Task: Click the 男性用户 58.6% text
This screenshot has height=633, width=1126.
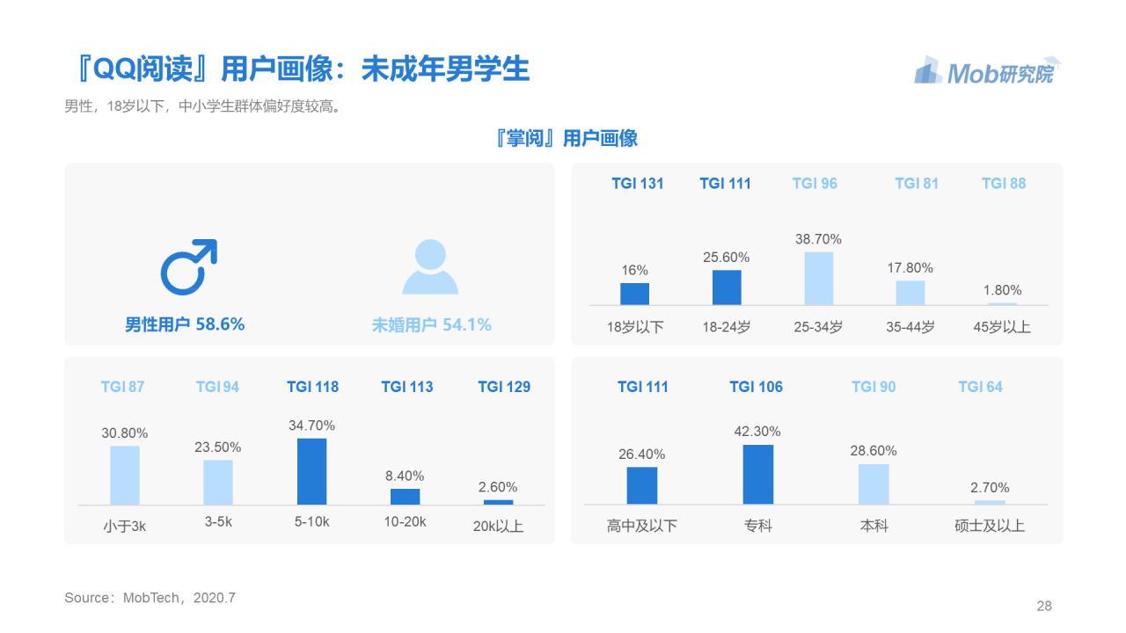Action: tap(185, 324)
